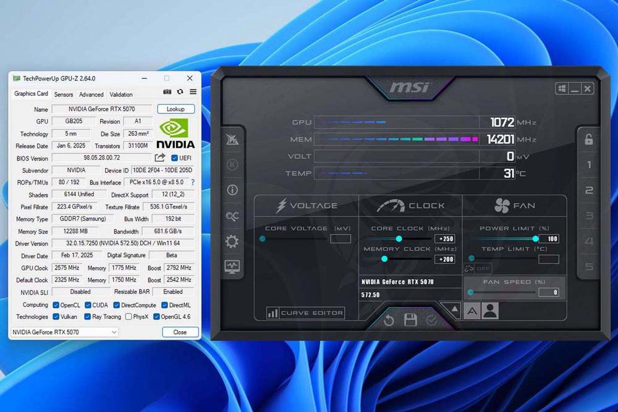Share BIOS via the export arrow icon

(159, 158)
